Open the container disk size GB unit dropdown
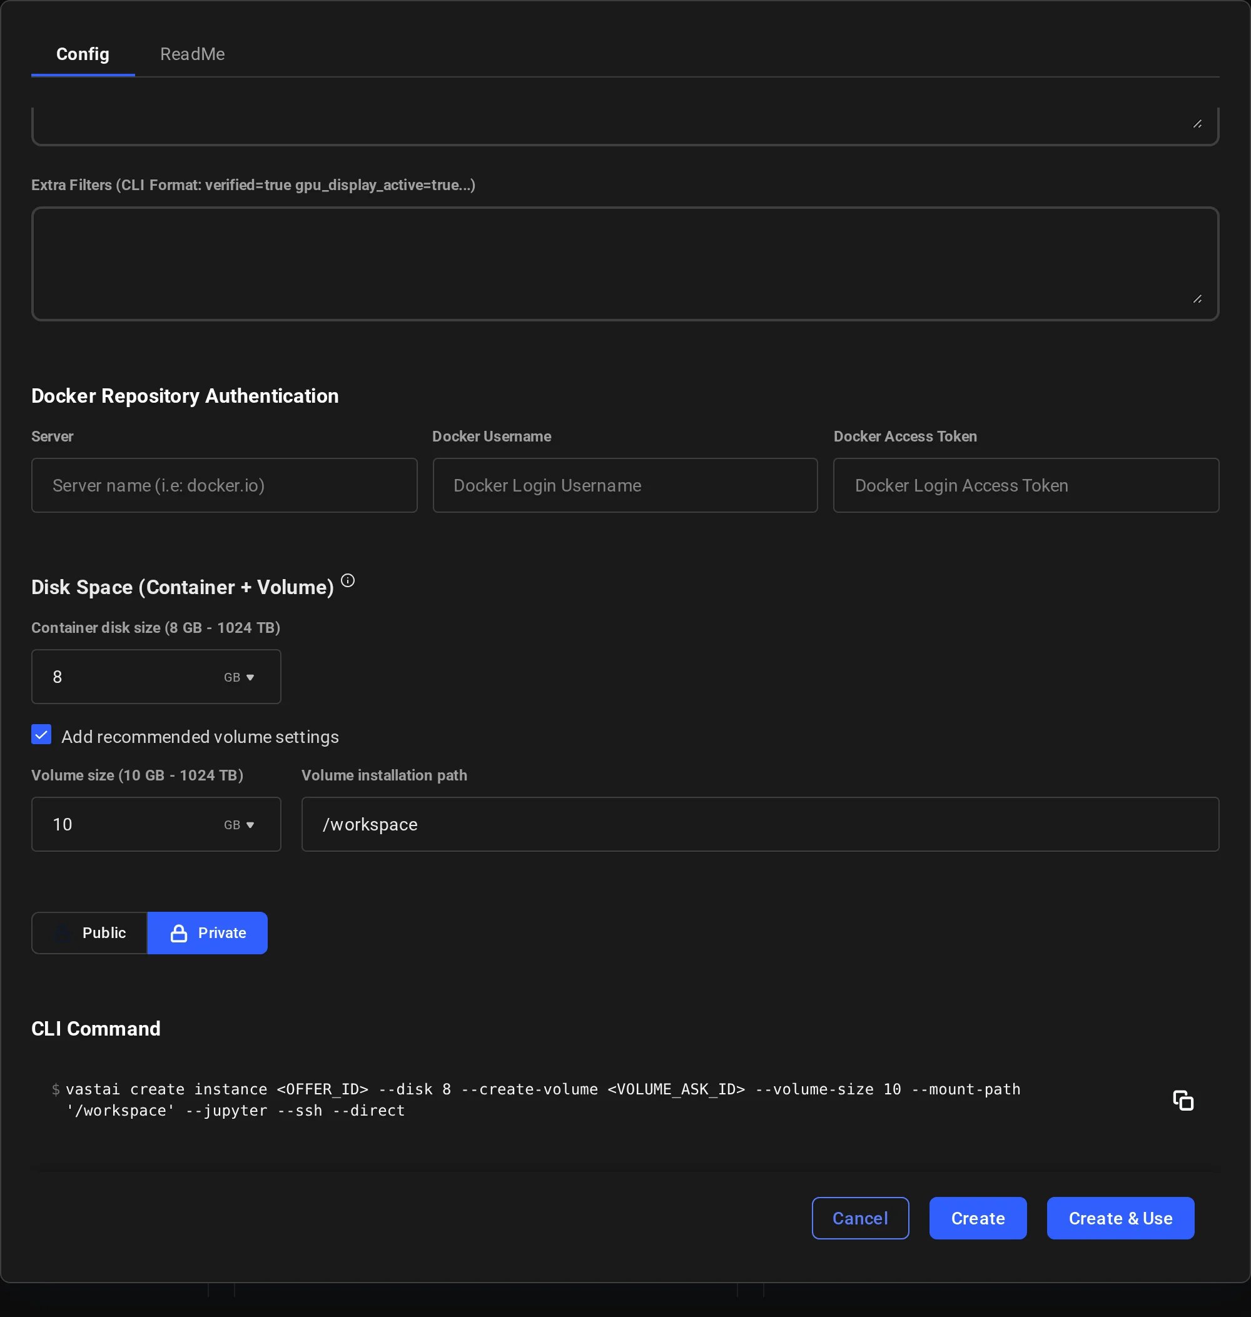The image size is (1251, 1317). (239, 677)
